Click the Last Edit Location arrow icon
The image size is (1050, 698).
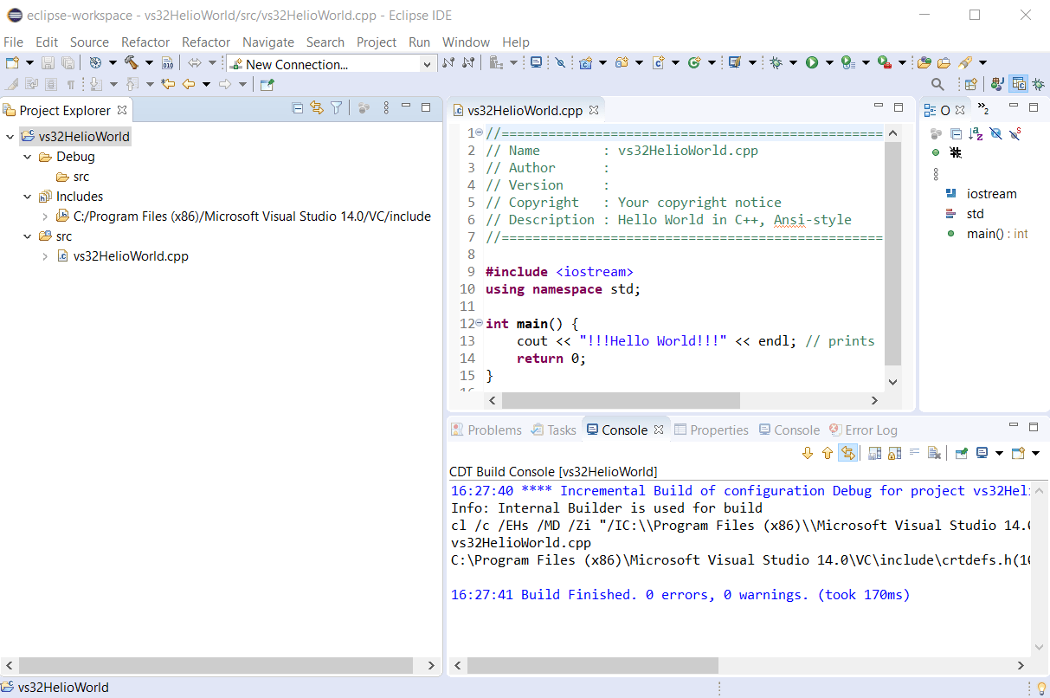[168, 84]
